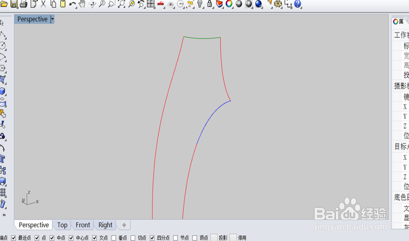Image resolution: width=409 pixels, height=241 pixels.
Task: Choose Zoom window tool
Action: tap(112, 4)
